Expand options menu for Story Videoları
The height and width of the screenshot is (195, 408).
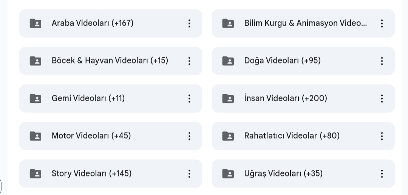pos(189,174)
